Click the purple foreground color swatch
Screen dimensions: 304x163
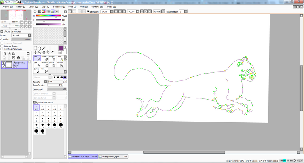tap(61, 48)
